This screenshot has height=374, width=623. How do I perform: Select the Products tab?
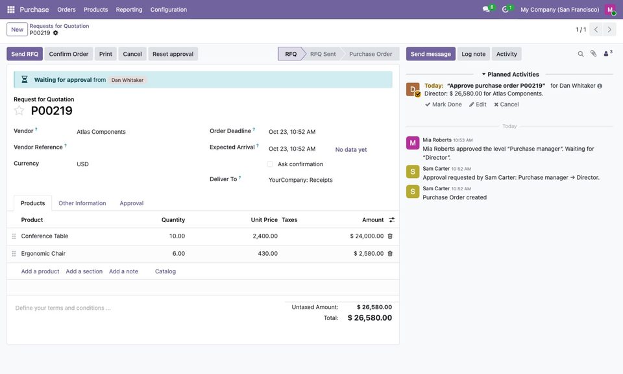[x=32, y=203]
